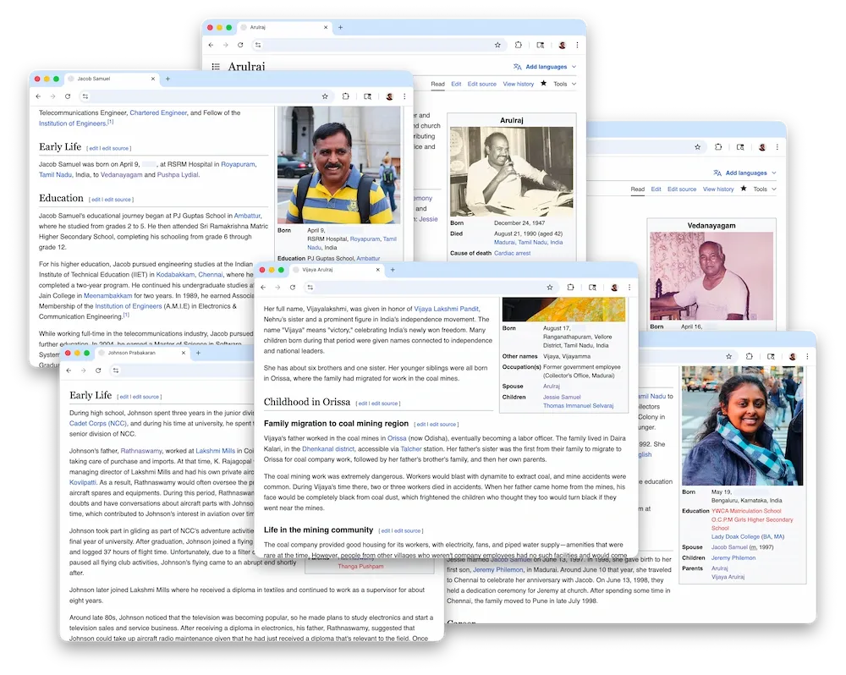Open the Pushpa Lydial link
846x675 pixels.
pos(178,175)
